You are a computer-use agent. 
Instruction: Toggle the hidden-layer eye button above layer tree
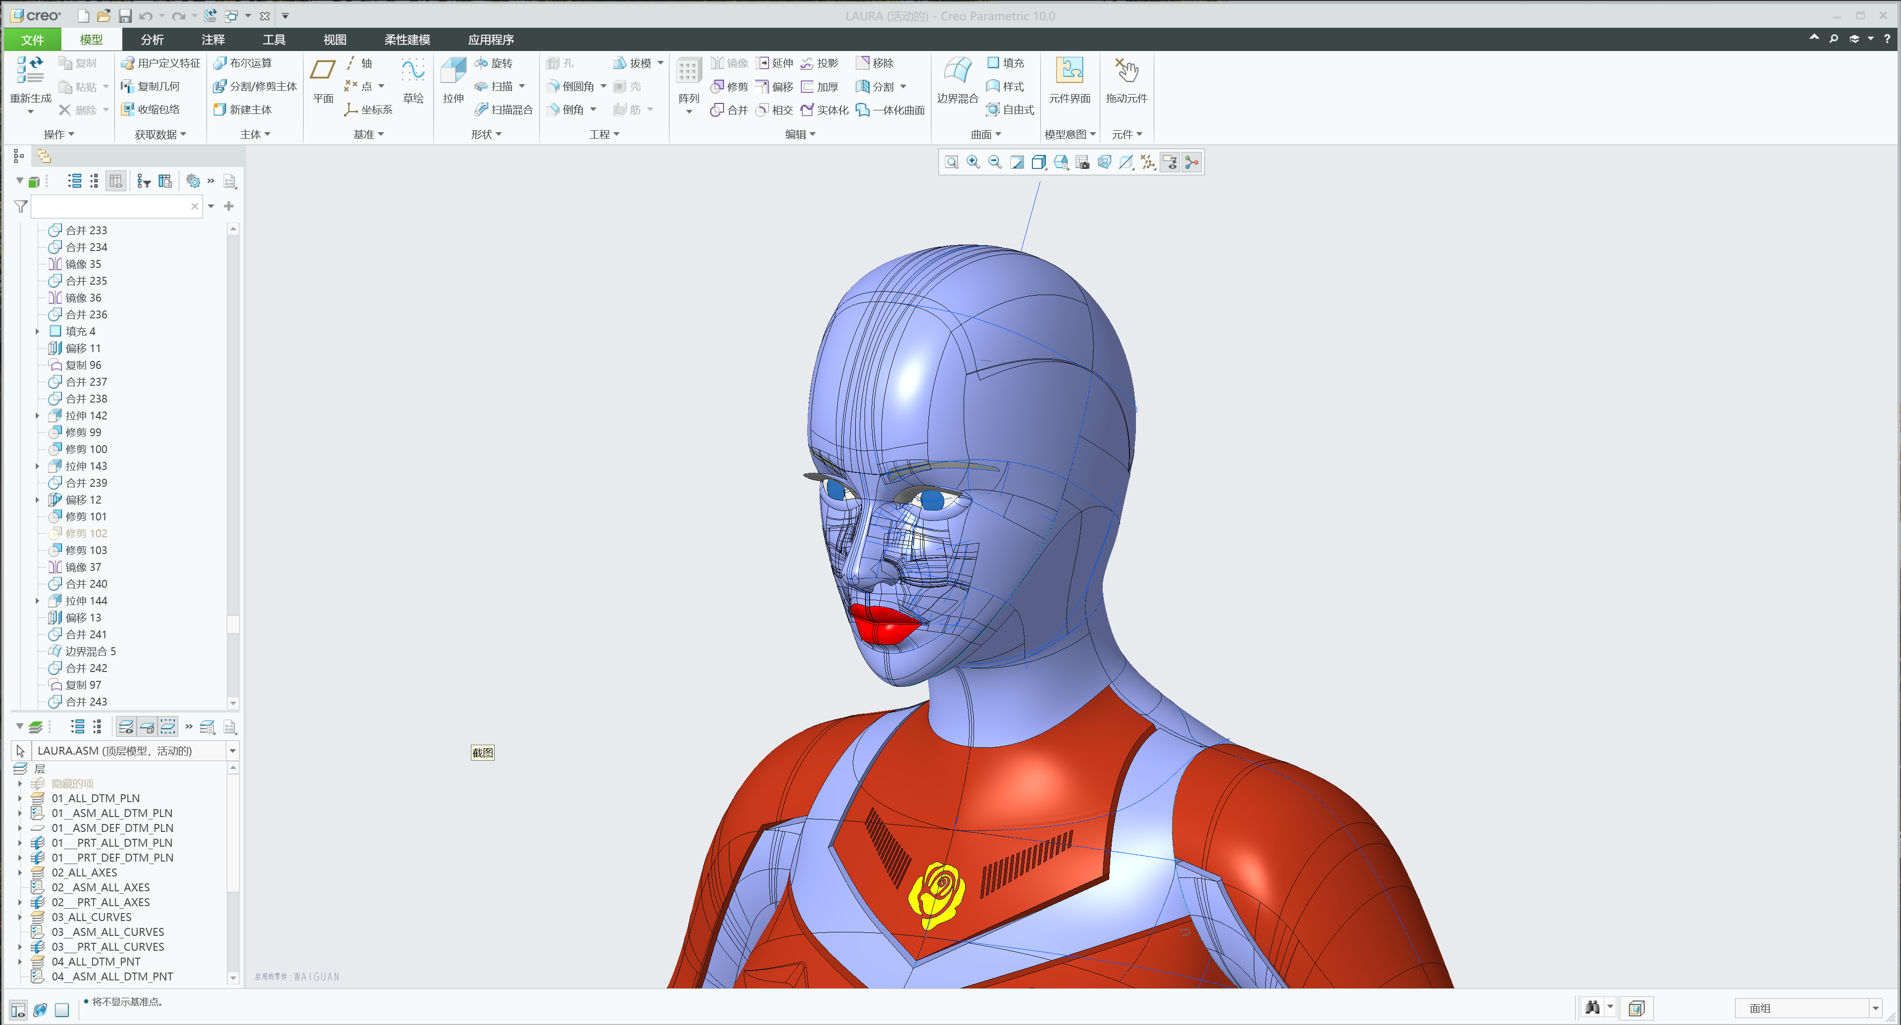pyautogui.click(x=126, y=726)
